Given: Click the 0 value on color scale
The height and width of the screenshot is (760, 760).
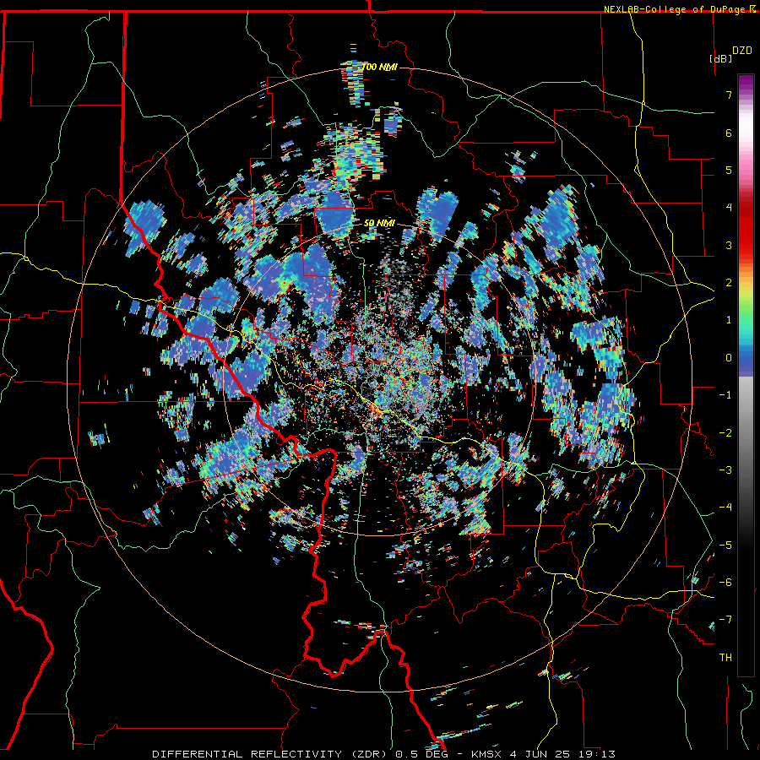Looking at the screenshot, I should pos(729,358).
